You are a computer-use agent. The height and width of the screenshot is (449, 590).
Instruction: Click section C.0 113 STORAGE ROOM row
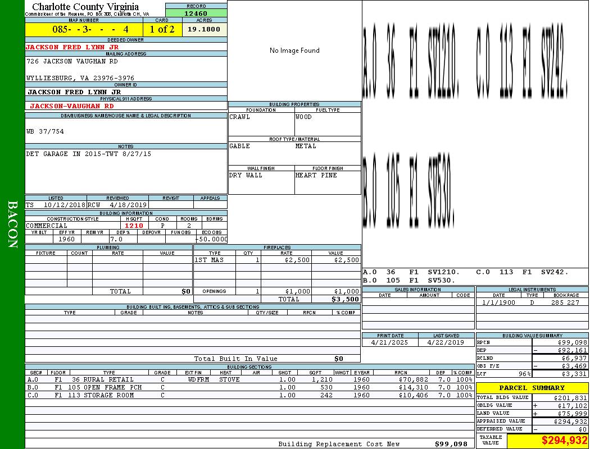[x=250, y=395]
